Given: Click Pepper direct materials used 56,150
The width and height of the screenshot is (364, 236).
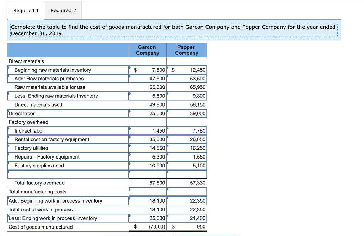Looking at the screenshot, I should [x=187, y=104].
